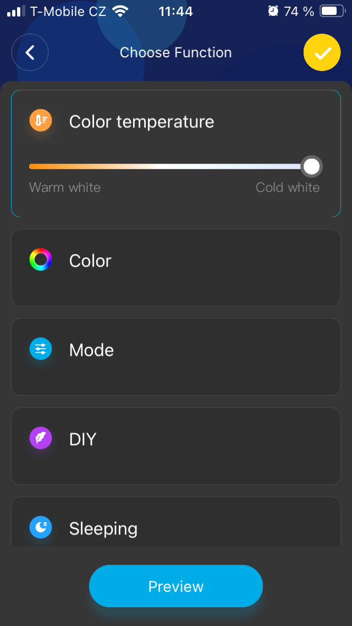Tap the blue Mode sliders icon
The height and width of the screenshot is (626, 352).
pos(41,349)
